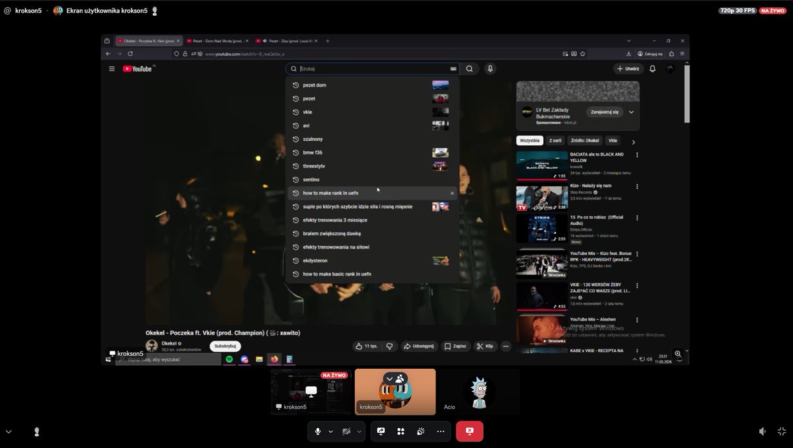Dislike the video thumbs down
793x448 pixels.
(x=389, y=346)
